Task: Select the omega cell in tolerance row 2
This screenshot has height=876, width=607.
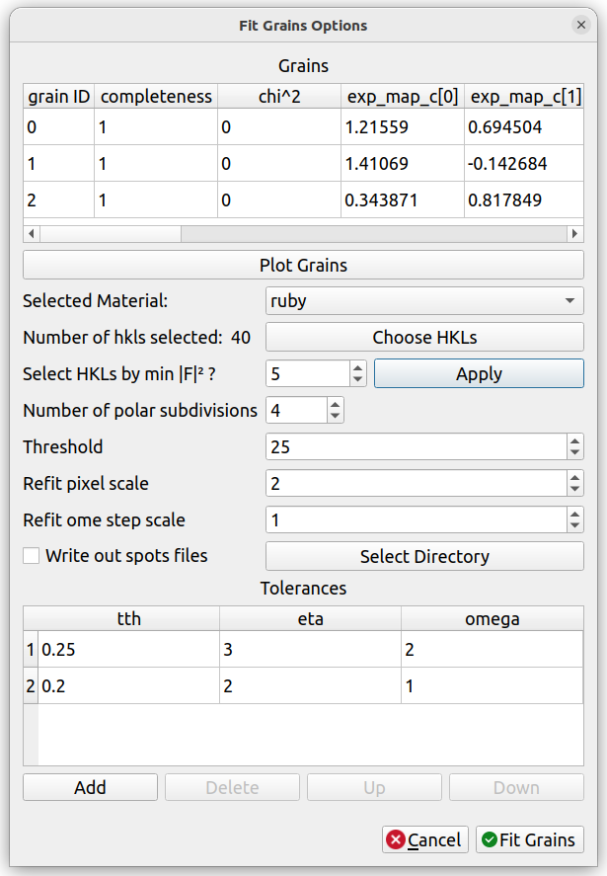Action: [493, 685]
